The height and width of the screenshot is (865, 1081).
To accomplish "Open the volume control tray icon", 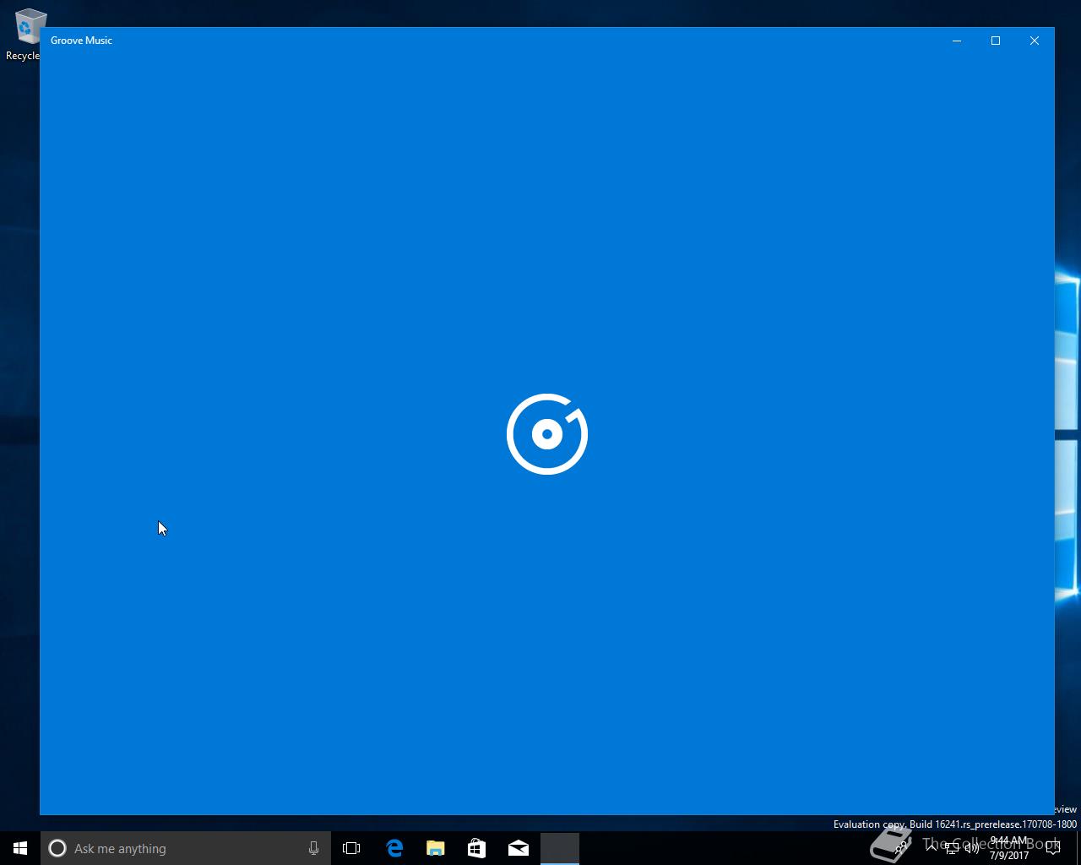I will coord(972,848).
